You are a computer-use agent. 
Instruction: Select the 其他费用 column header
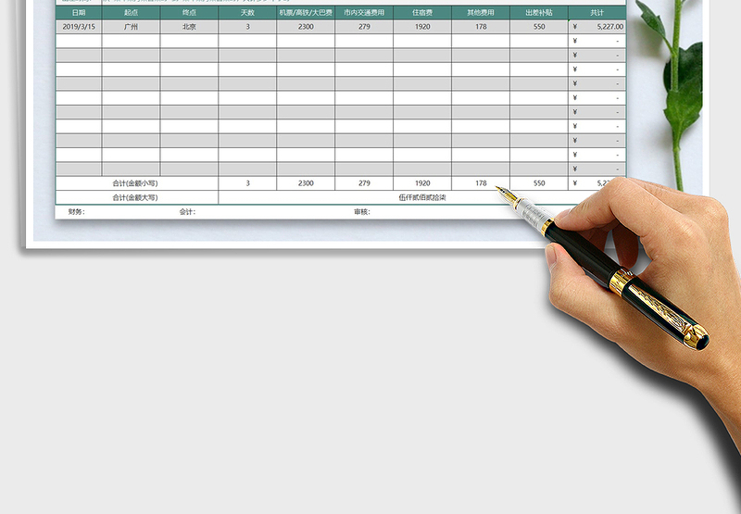tap(481, 13)
